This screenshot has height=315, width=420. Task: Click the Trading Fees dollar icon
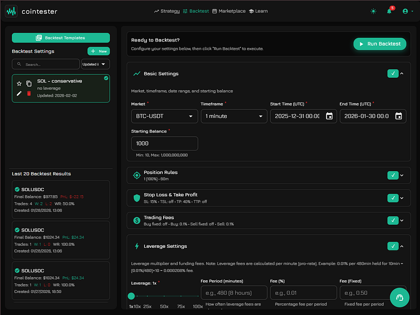(136, 220)
